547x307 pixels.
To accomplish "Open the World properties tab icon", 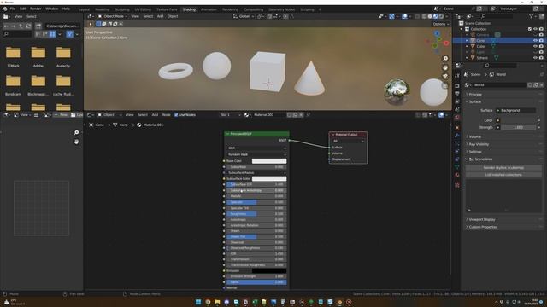I will [x=457, y=118].
